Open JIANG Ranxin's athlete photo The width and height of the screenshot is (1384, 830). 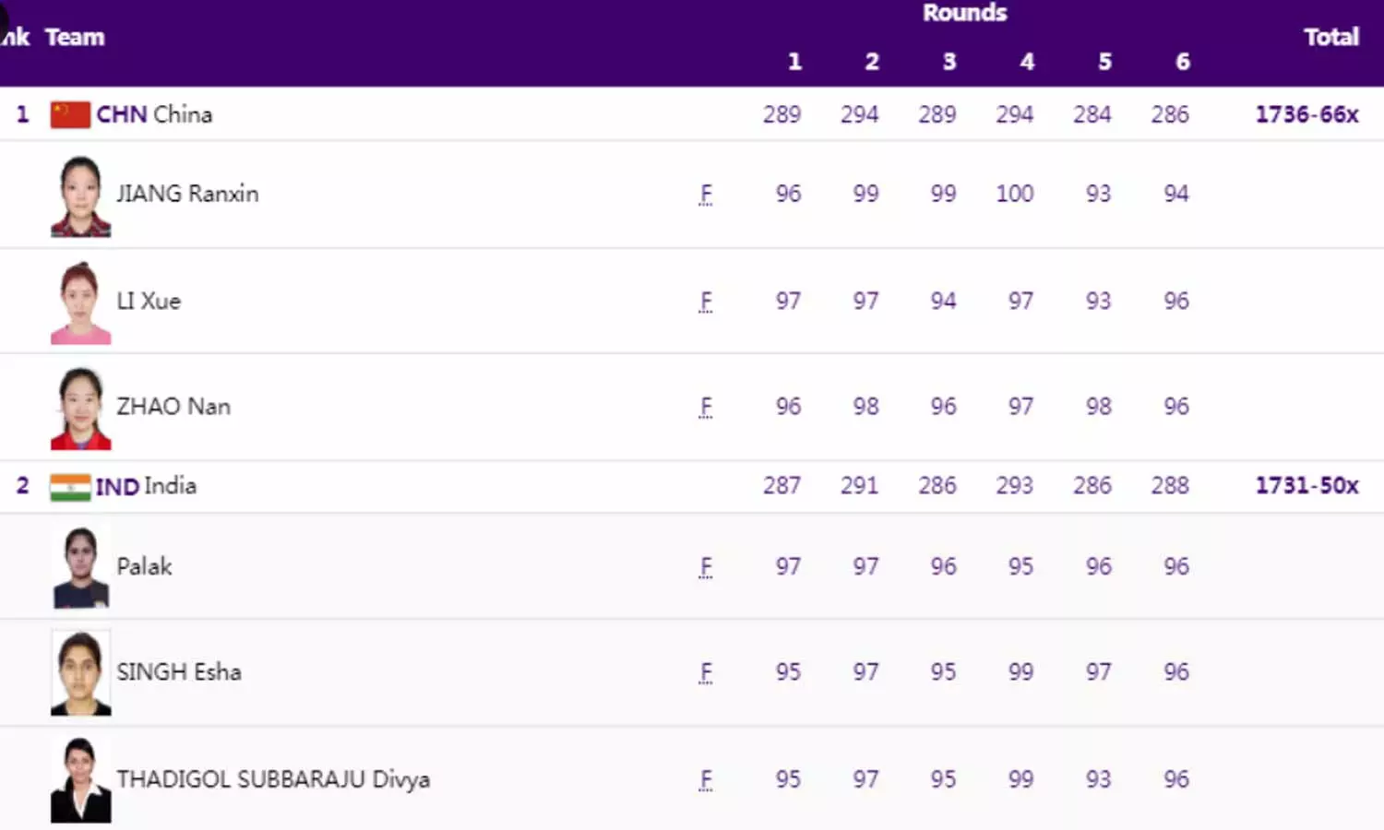click(80, 196)
